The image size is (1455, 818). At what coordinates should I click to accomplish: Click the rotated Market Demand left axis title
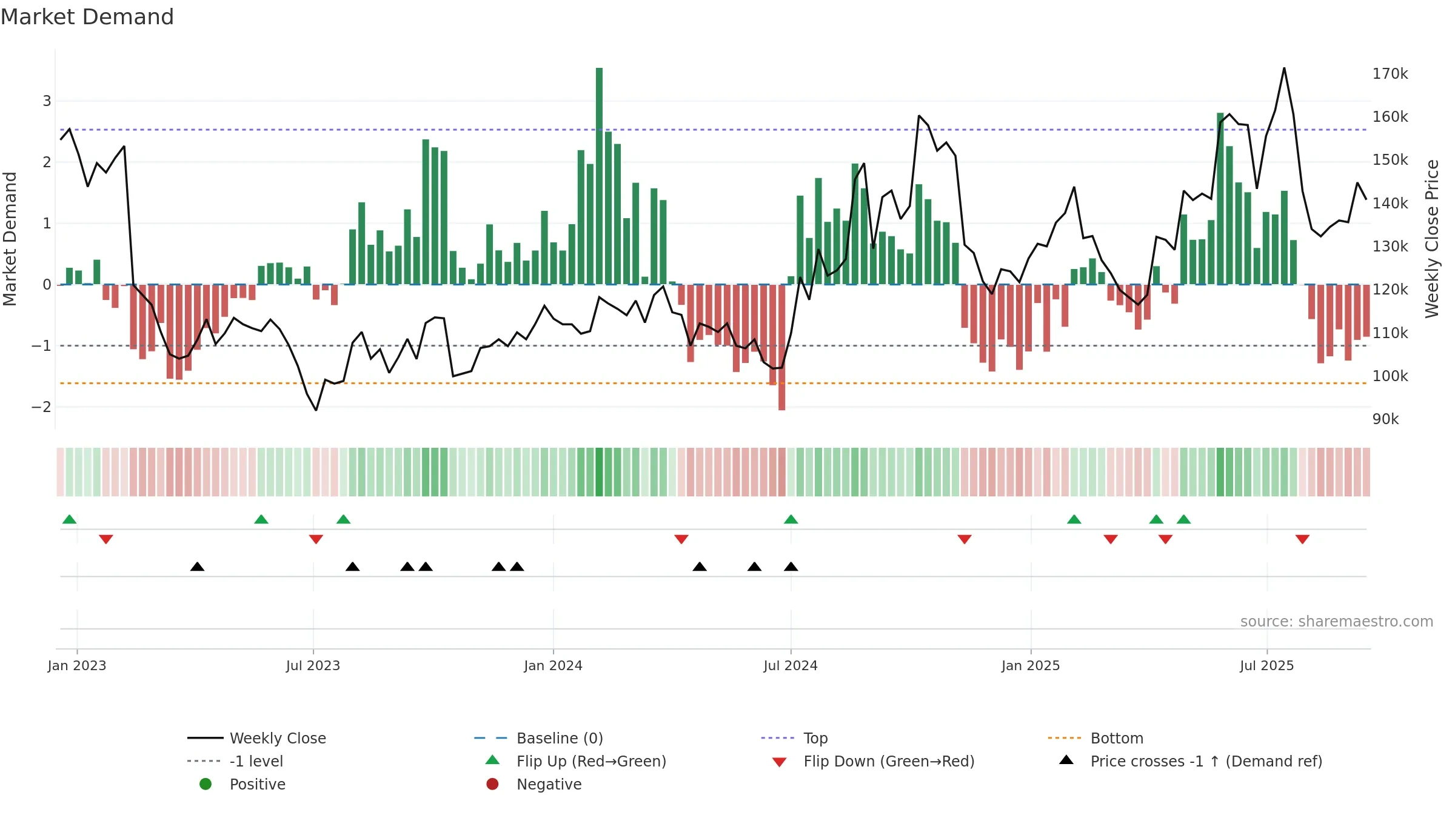click(10, 239)
